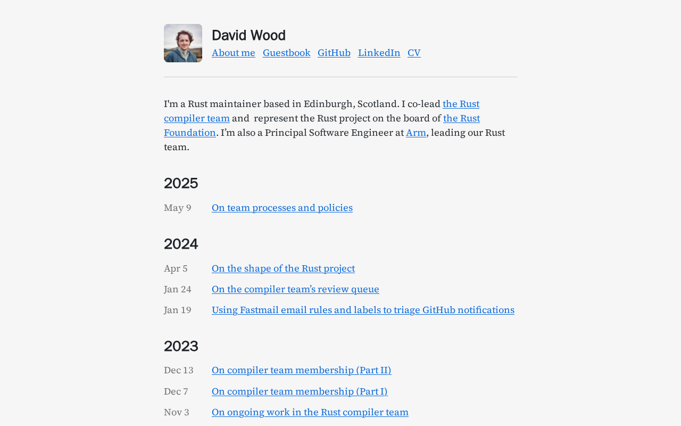Open the Fastmail email rules post
The width and height of the screenshot is (681, 426).
[363, 310]
